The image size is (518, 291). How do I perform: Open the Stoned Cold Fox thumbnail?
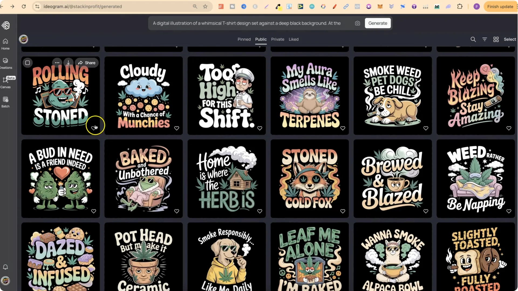click(x=309, y=179)
